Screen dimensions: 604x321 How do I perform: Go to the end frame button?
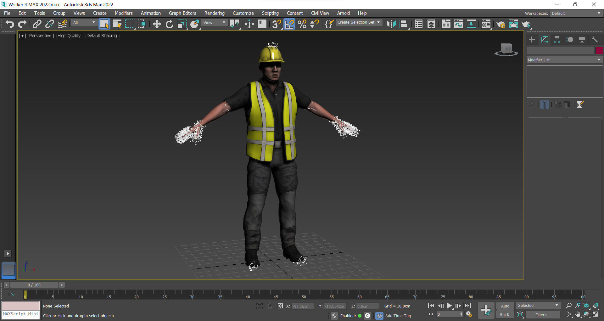pyautogui.click(x=468, y=306)
